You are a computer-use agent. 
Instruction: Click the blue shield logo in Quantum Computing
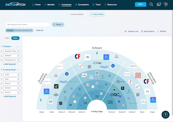pyautogui.click(x=47, y=91)
